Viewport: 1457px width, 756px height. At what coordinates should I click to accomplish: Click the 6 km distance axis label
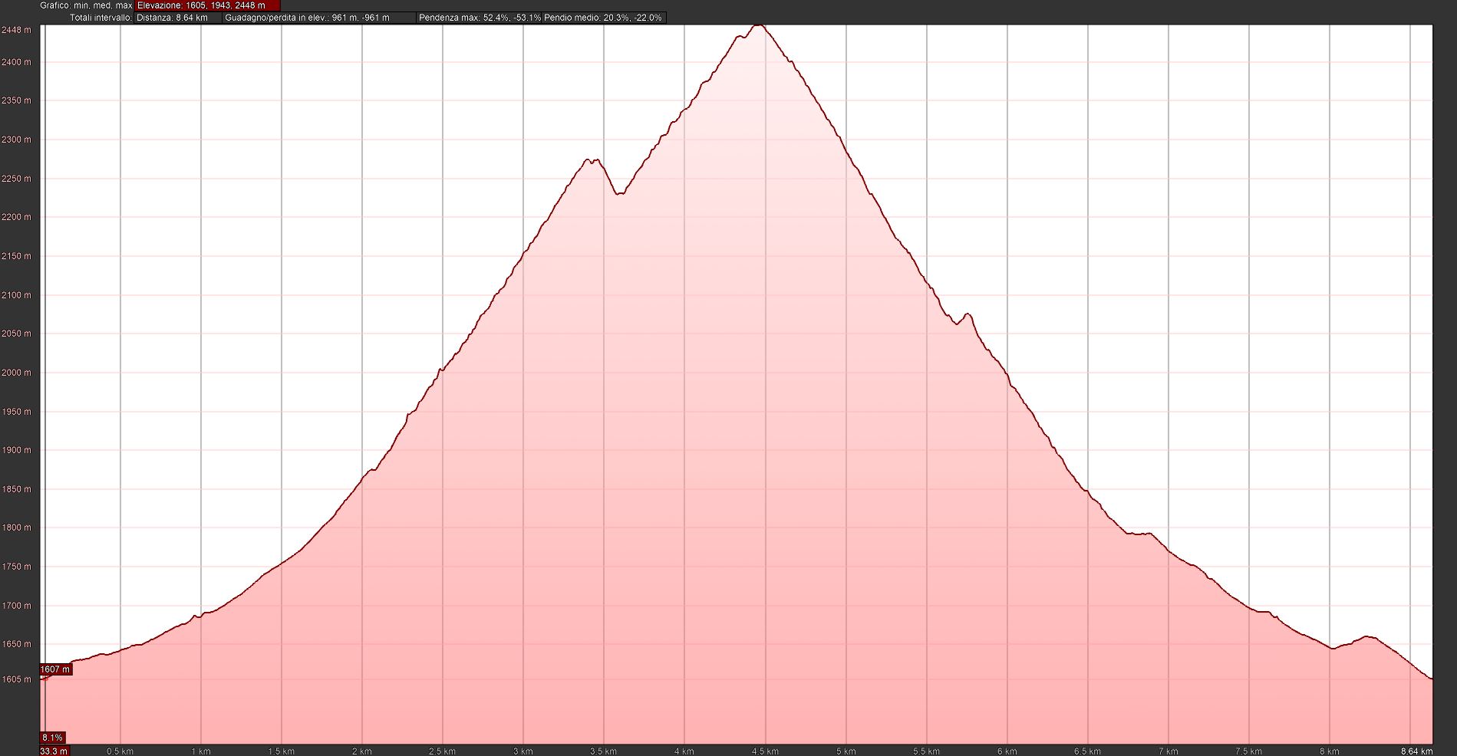click(x=1007, y=751)
